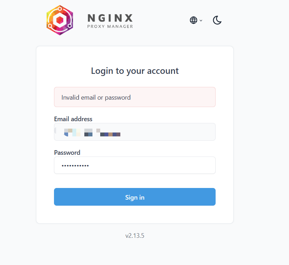Click the globe language icon
Image resolution: width=289 pixels, height=265 pixels.
(193, 20)
